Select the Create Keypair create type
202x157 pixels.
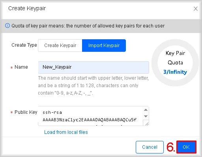(60, 46)
